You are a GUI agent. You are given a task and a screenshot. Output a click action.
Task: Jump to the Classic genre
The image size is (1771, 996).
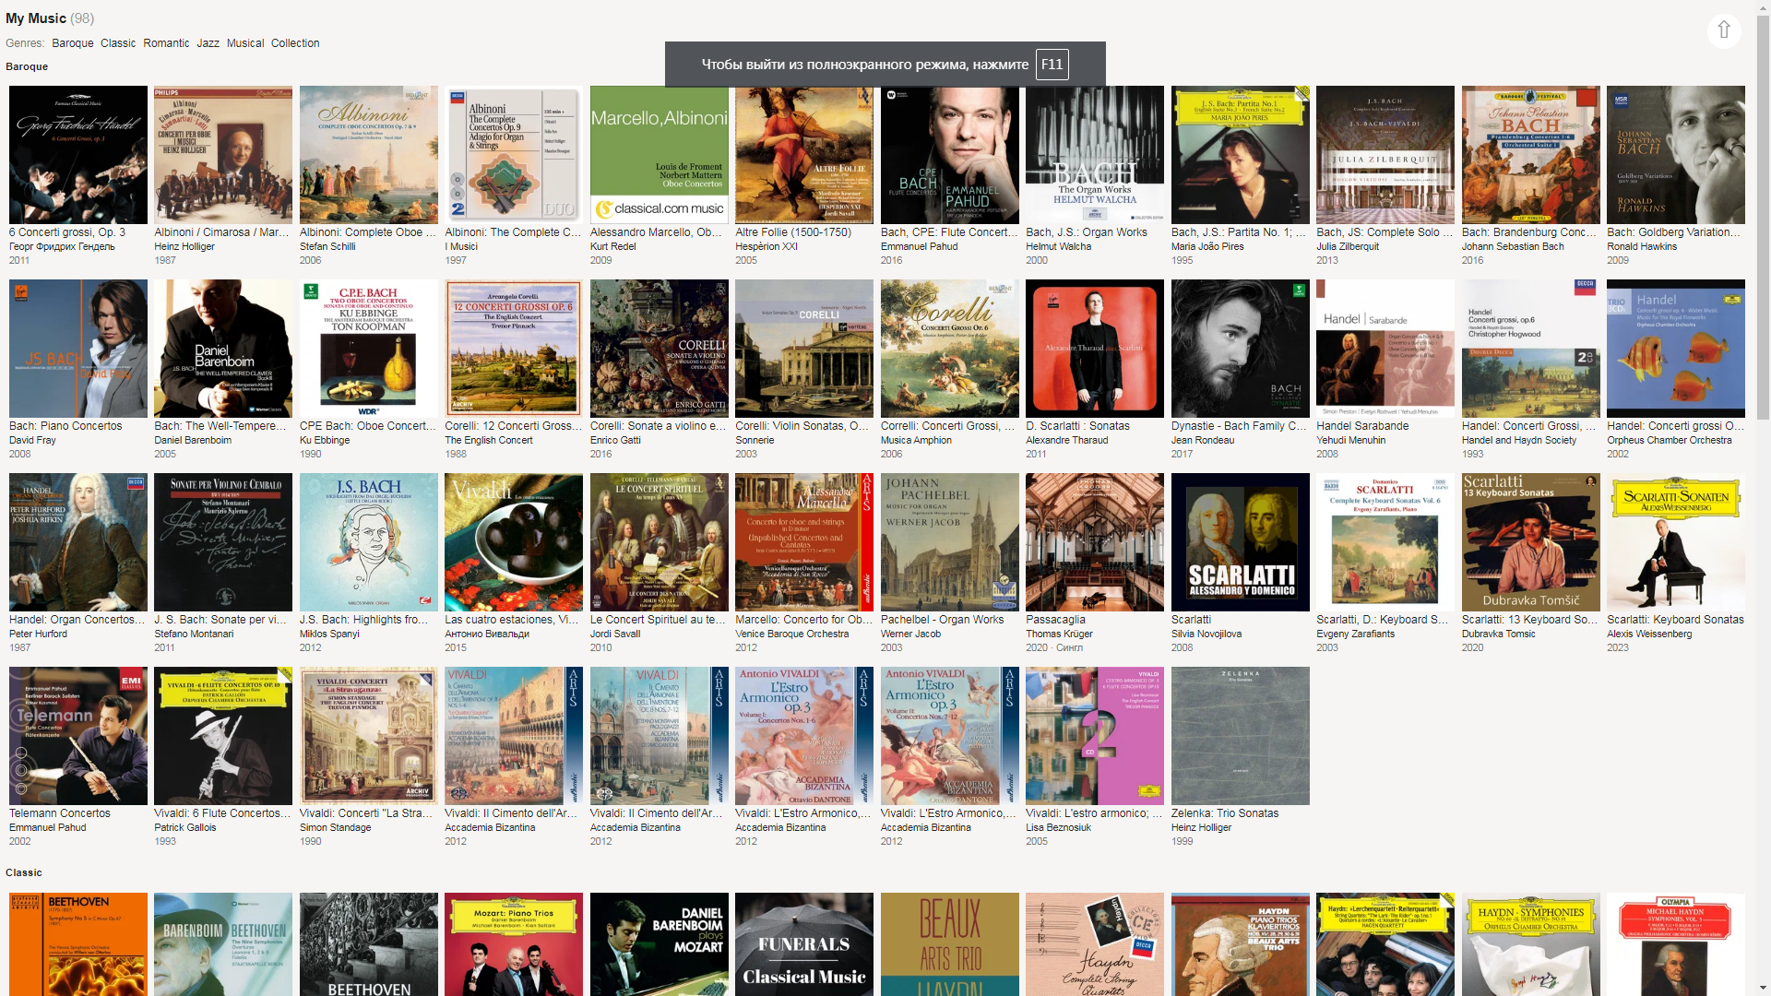pos(118,43)
